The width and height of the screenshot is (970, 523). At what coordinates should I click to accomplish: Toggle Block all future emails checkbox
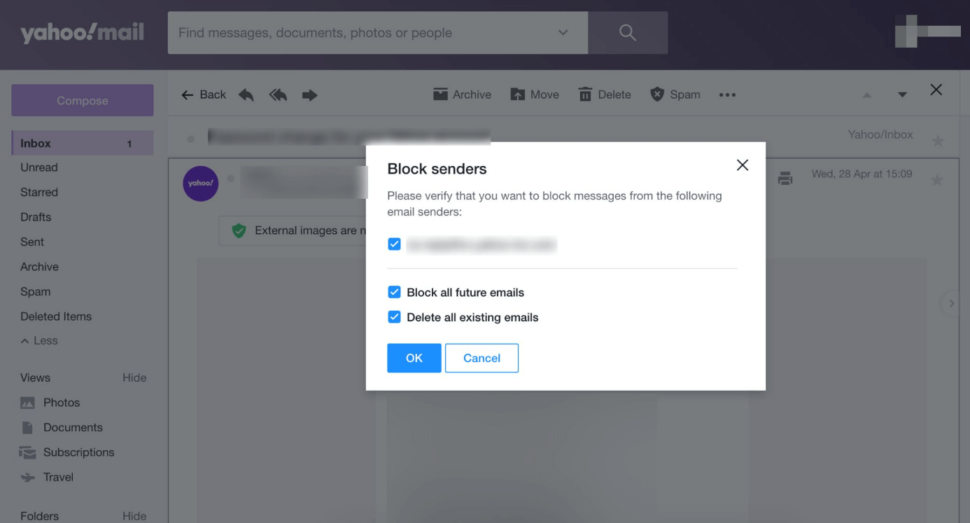[x=395, y=293]
